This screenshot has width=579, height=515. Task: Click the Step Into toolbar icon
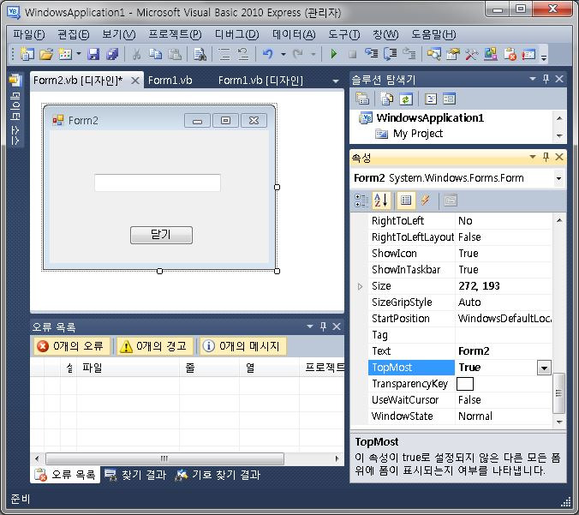[x=371, y=55]
